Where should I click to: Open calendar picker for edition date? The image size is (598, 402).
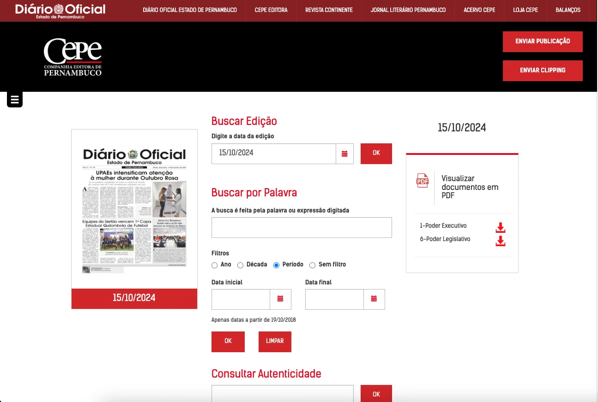click(344, 154)
